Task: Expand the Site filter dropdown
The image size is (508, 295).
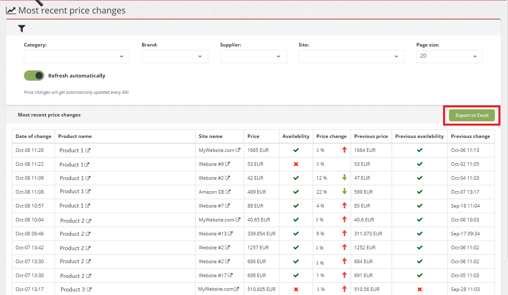Action: 351,56
